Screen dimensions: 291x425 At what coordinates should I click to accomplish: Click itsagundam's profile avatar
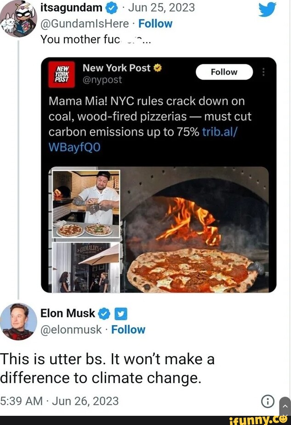18,18
